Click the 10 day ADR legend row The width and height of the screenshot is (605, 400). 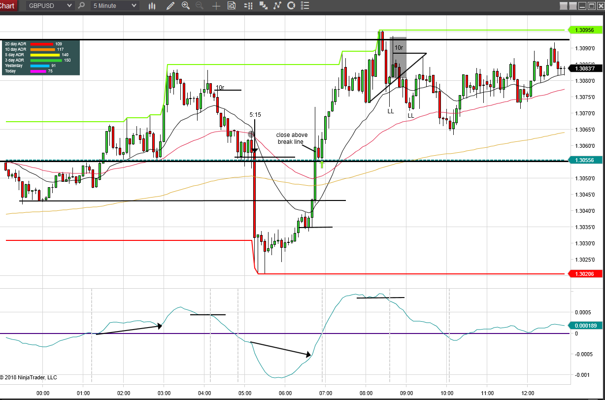pos(34,49)
